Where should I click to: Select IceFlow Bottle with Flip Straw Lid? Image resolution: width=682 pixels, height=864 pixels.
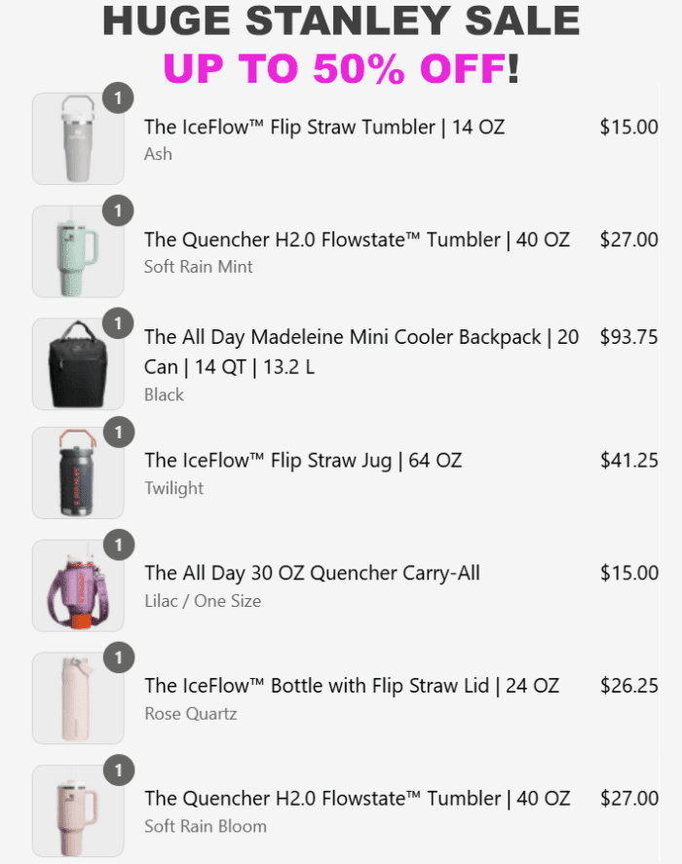point(352,686)
